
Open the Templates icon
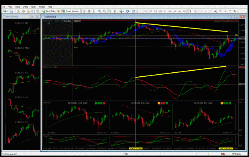(133, 11)
